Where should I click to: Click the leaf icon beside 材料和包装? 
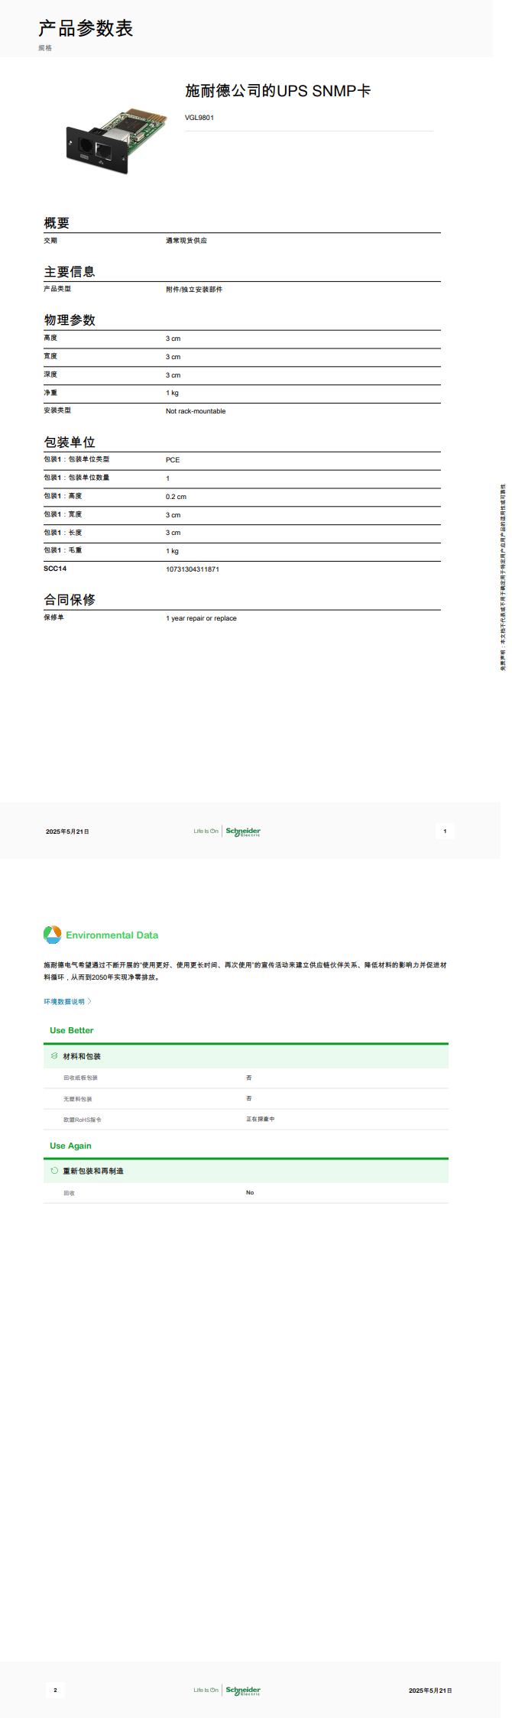coord(54,1055)
